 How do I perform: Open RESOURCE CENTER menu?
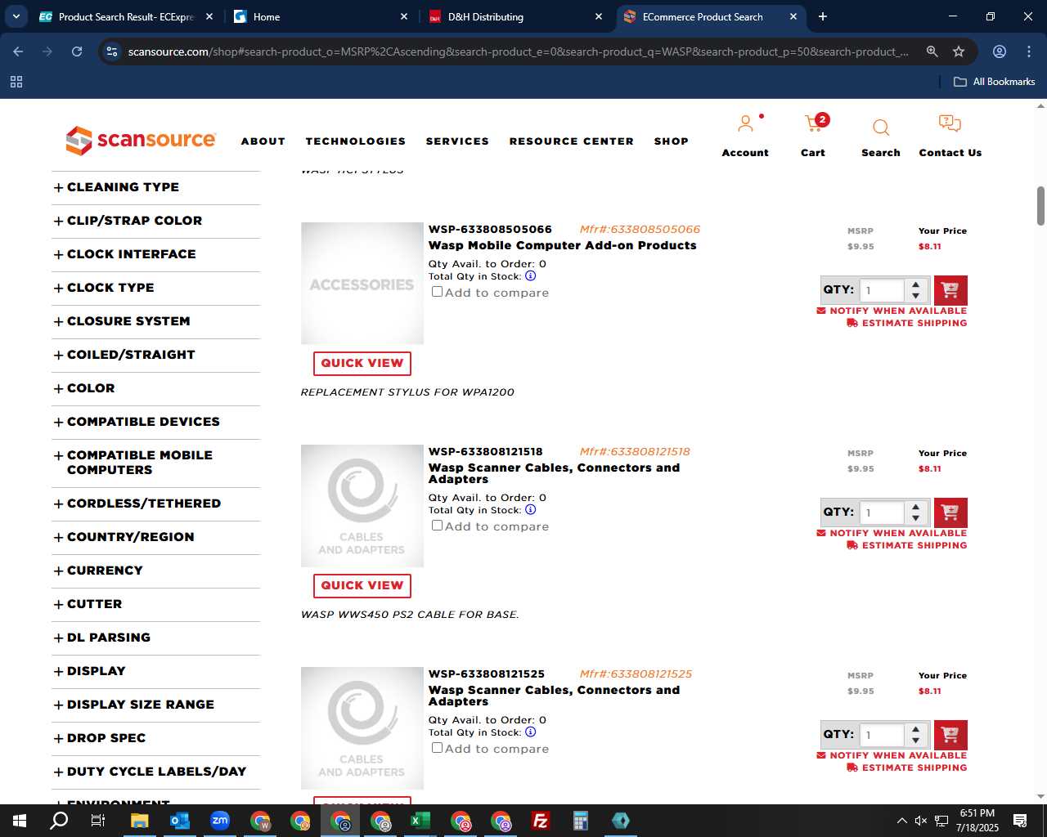[x=572, y=141]
